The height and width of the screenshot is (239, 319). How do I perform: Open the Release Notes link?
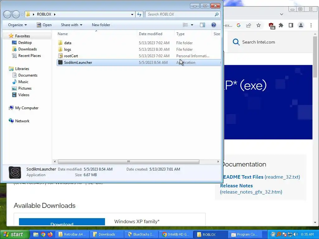251,189
